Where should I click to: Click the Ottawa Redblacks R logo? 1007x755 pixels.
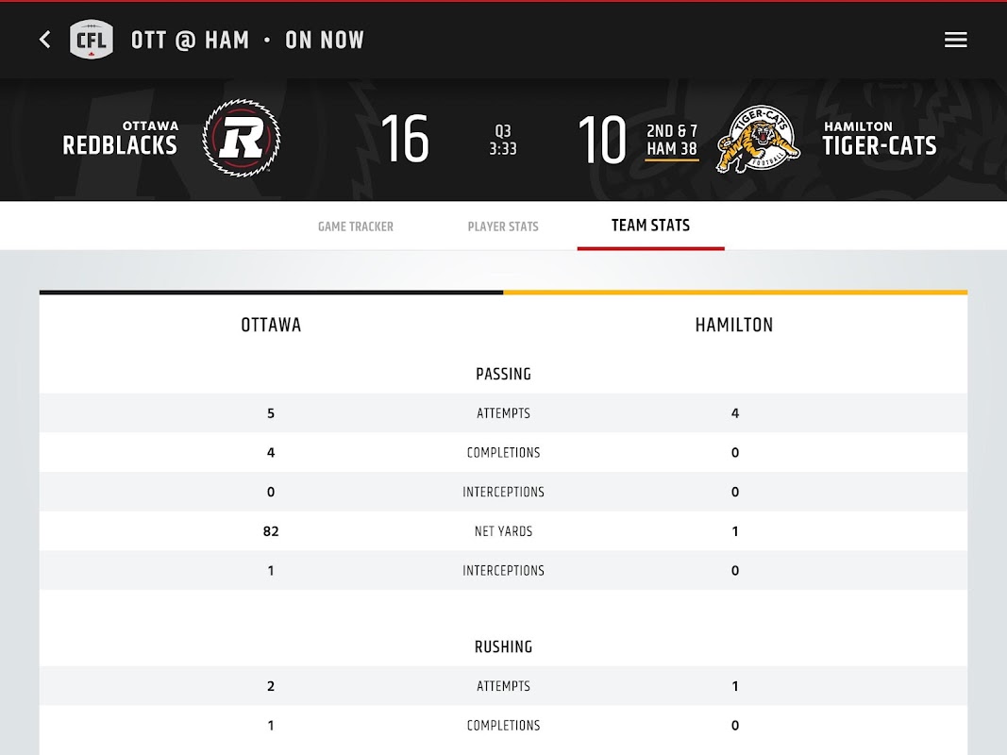point(242,139)
